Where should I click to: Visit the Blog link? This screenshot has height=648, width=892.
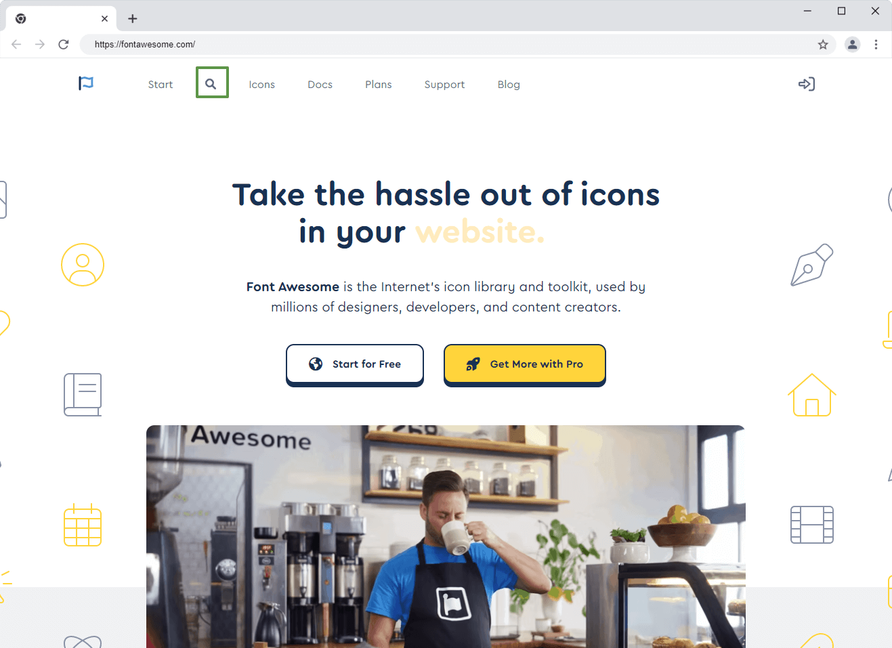pos(509,85)
